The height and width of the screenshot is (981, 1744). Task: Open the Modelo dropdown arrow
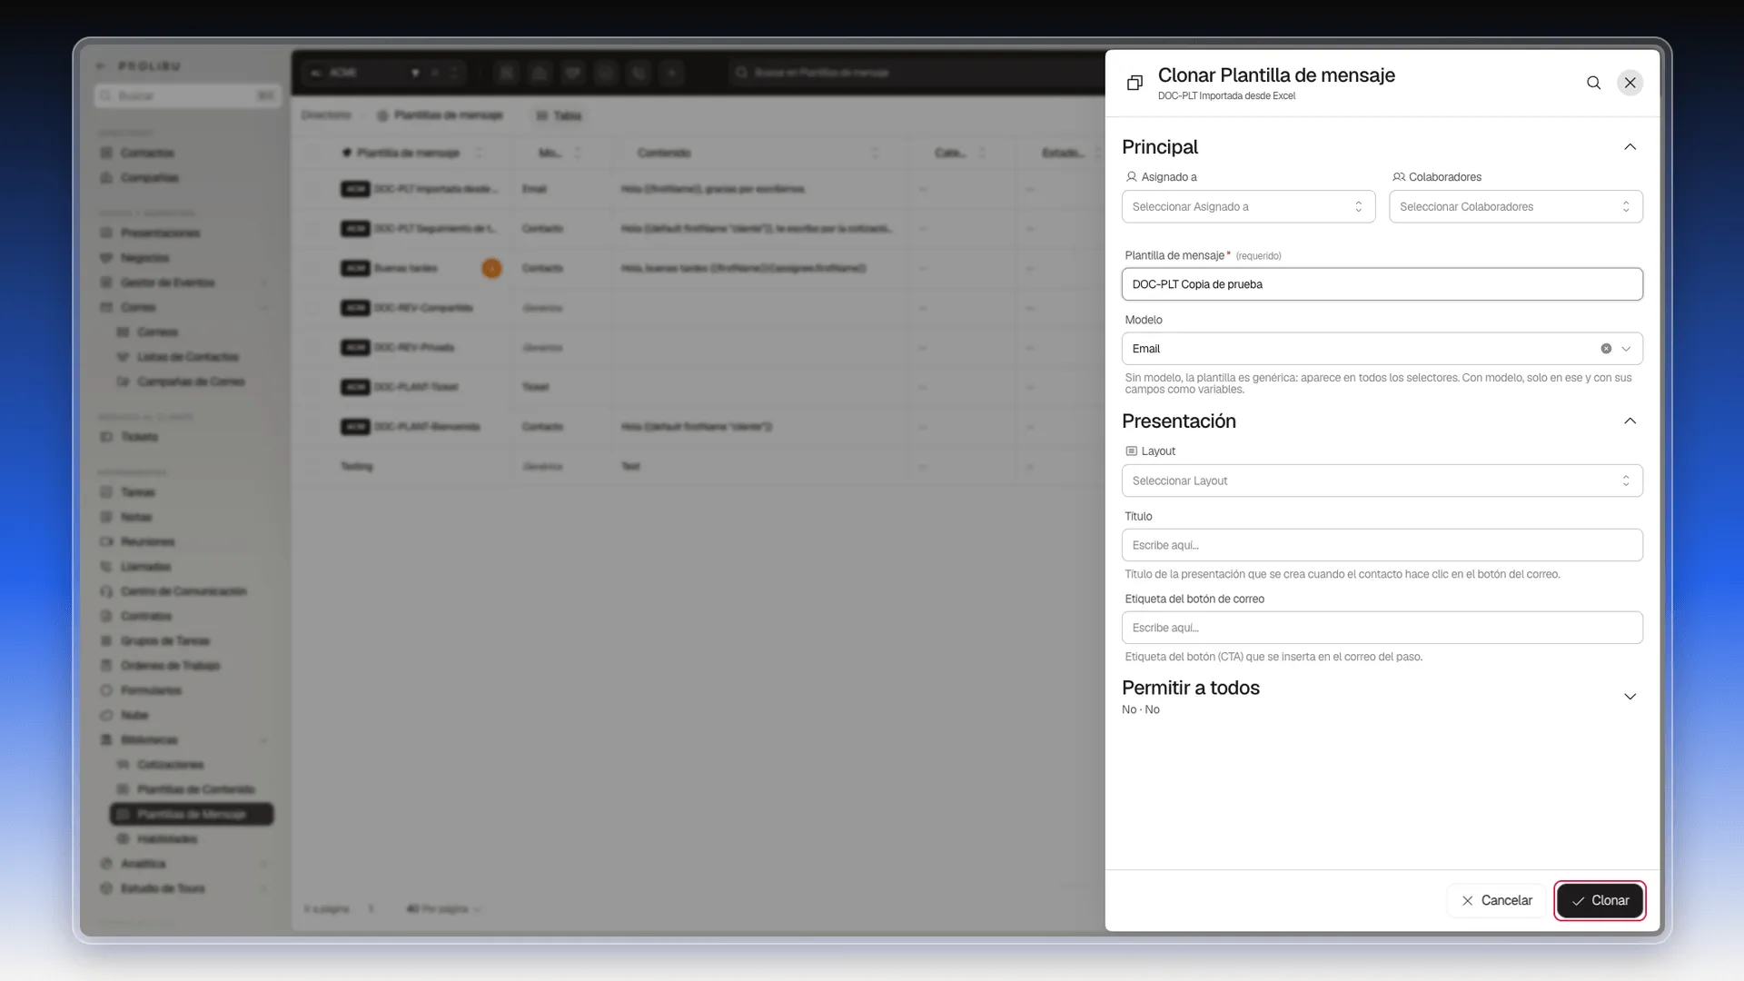tap(1626, 349)
